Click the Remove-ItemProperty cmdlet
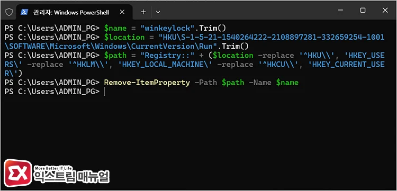The image size is (397, 191). tap(147, 83)
